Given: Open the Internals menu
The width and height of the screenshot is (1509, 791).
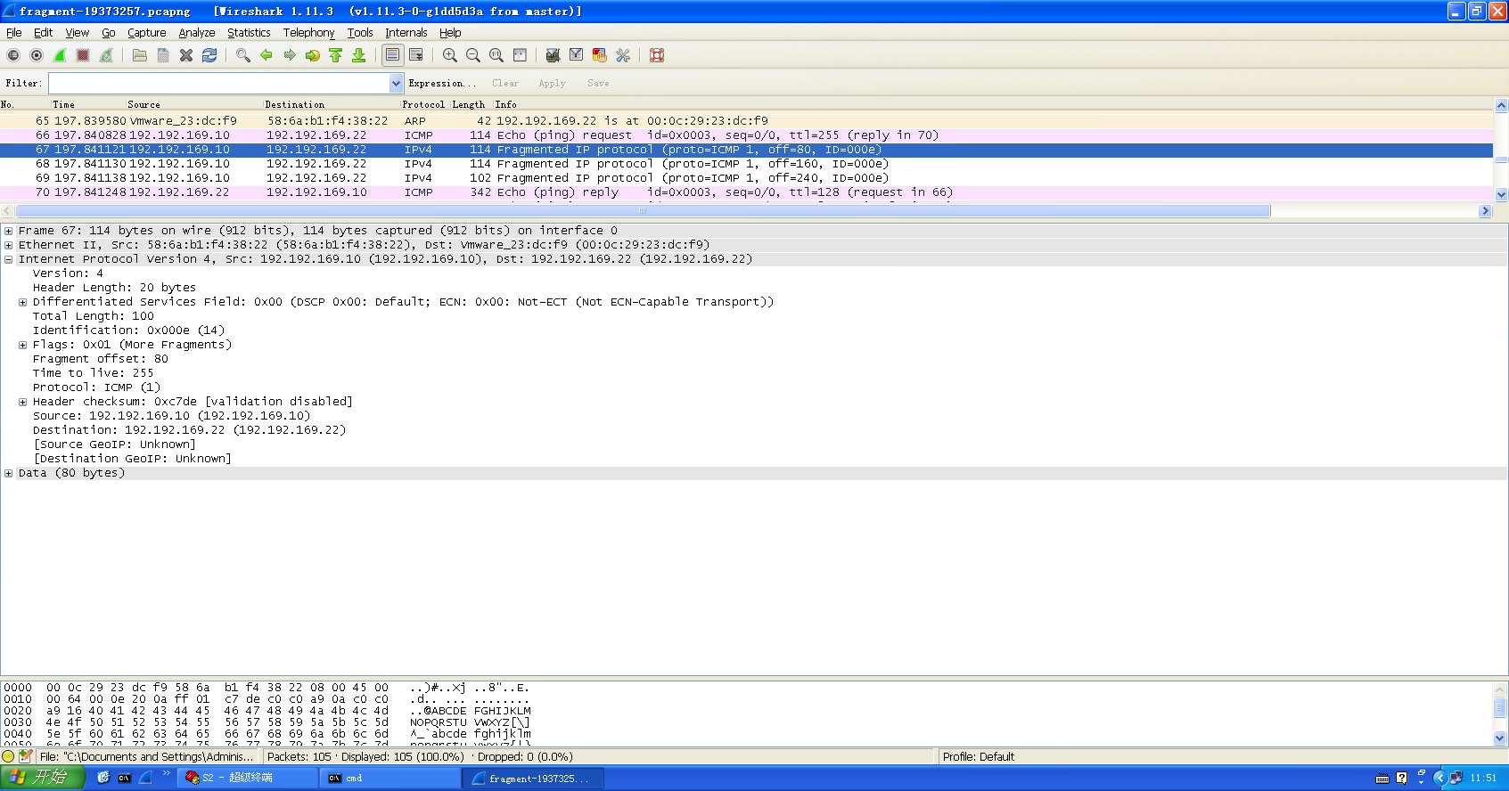Looking at the screenshot, I should [x=406, y=33].
